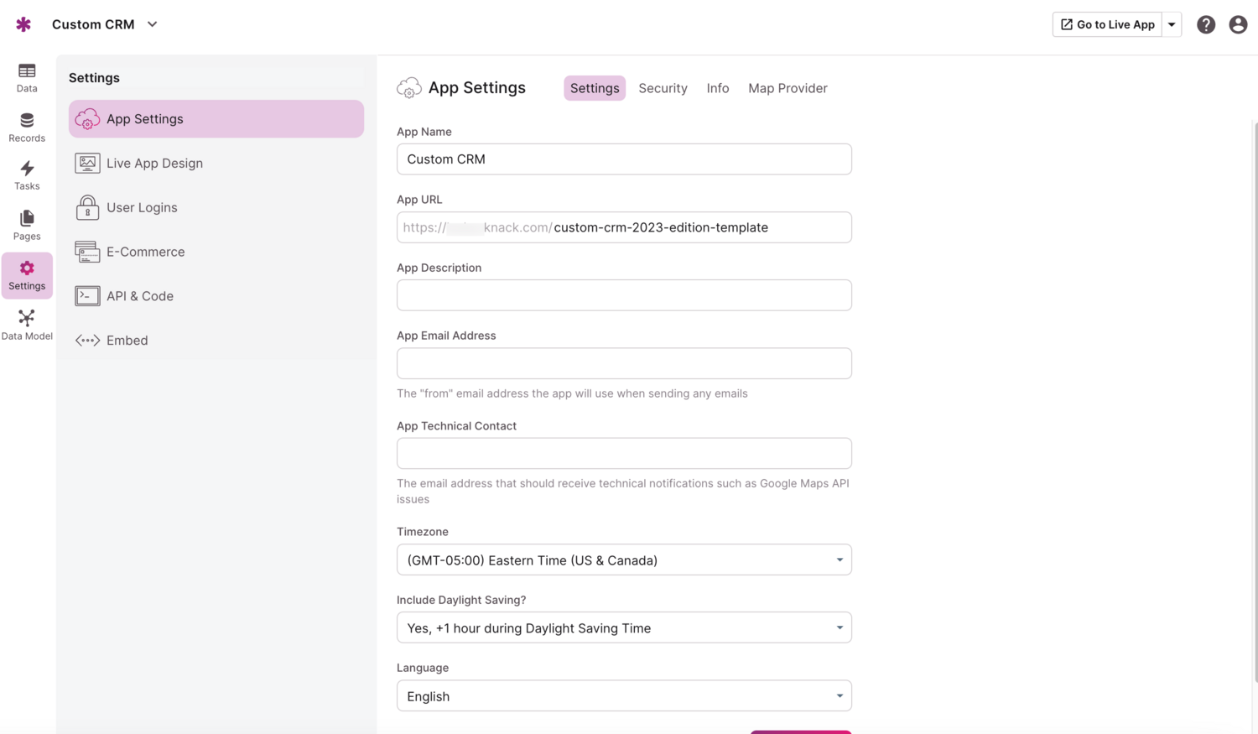
Task: Click the Live App Design picture icon
Action: click(x=87, y=163)
